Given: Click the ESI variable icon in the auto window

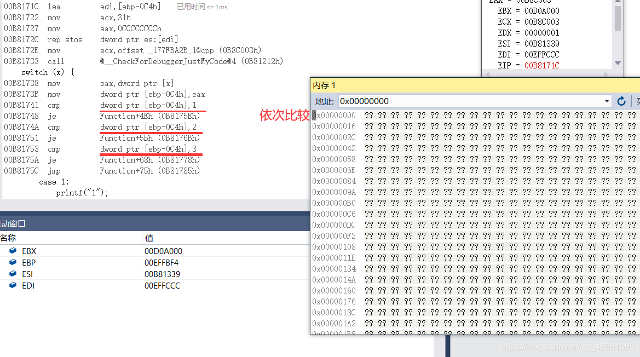Looking at the screenshot, I should pos(13,273).
